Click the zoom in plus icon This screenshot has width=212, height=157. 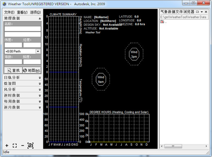(x=7, y=145)
